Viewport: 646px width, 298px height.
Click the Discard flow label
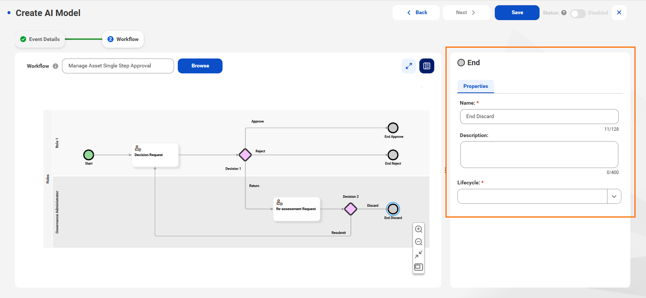[x=373, y=206]
